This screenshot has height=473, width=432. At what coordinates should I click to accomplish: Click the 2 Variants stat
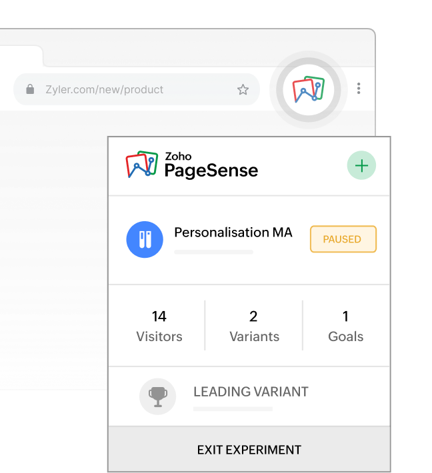click(x=254, y=326)
